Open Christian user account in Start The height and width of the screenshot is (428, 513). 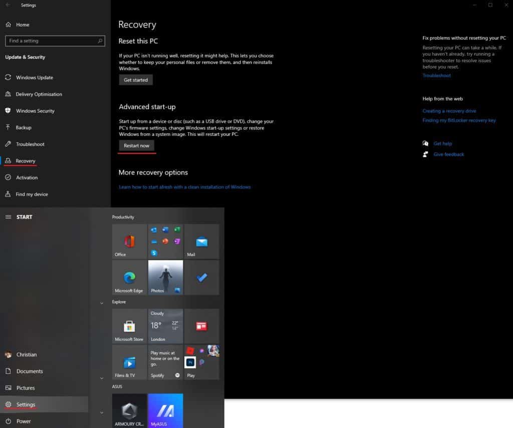[x=44, y=354]
